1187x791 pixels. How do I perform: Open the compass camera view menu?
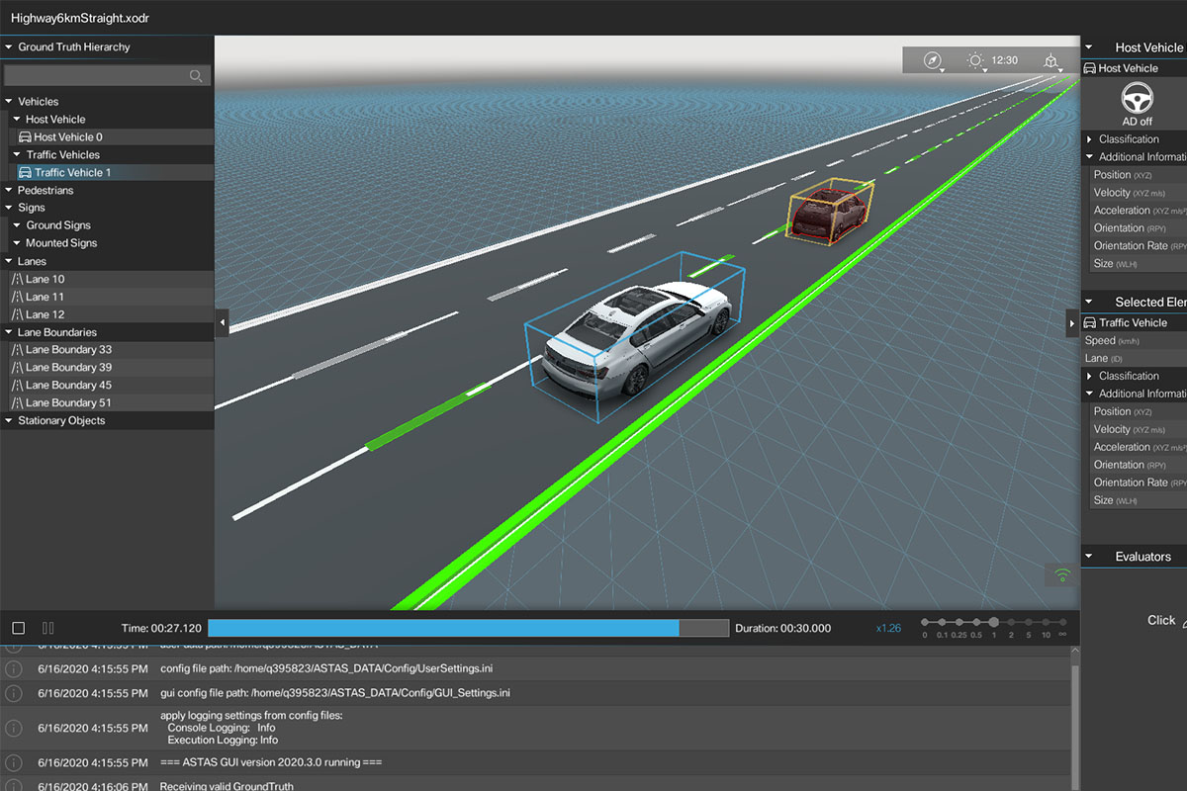coord(933,61)
